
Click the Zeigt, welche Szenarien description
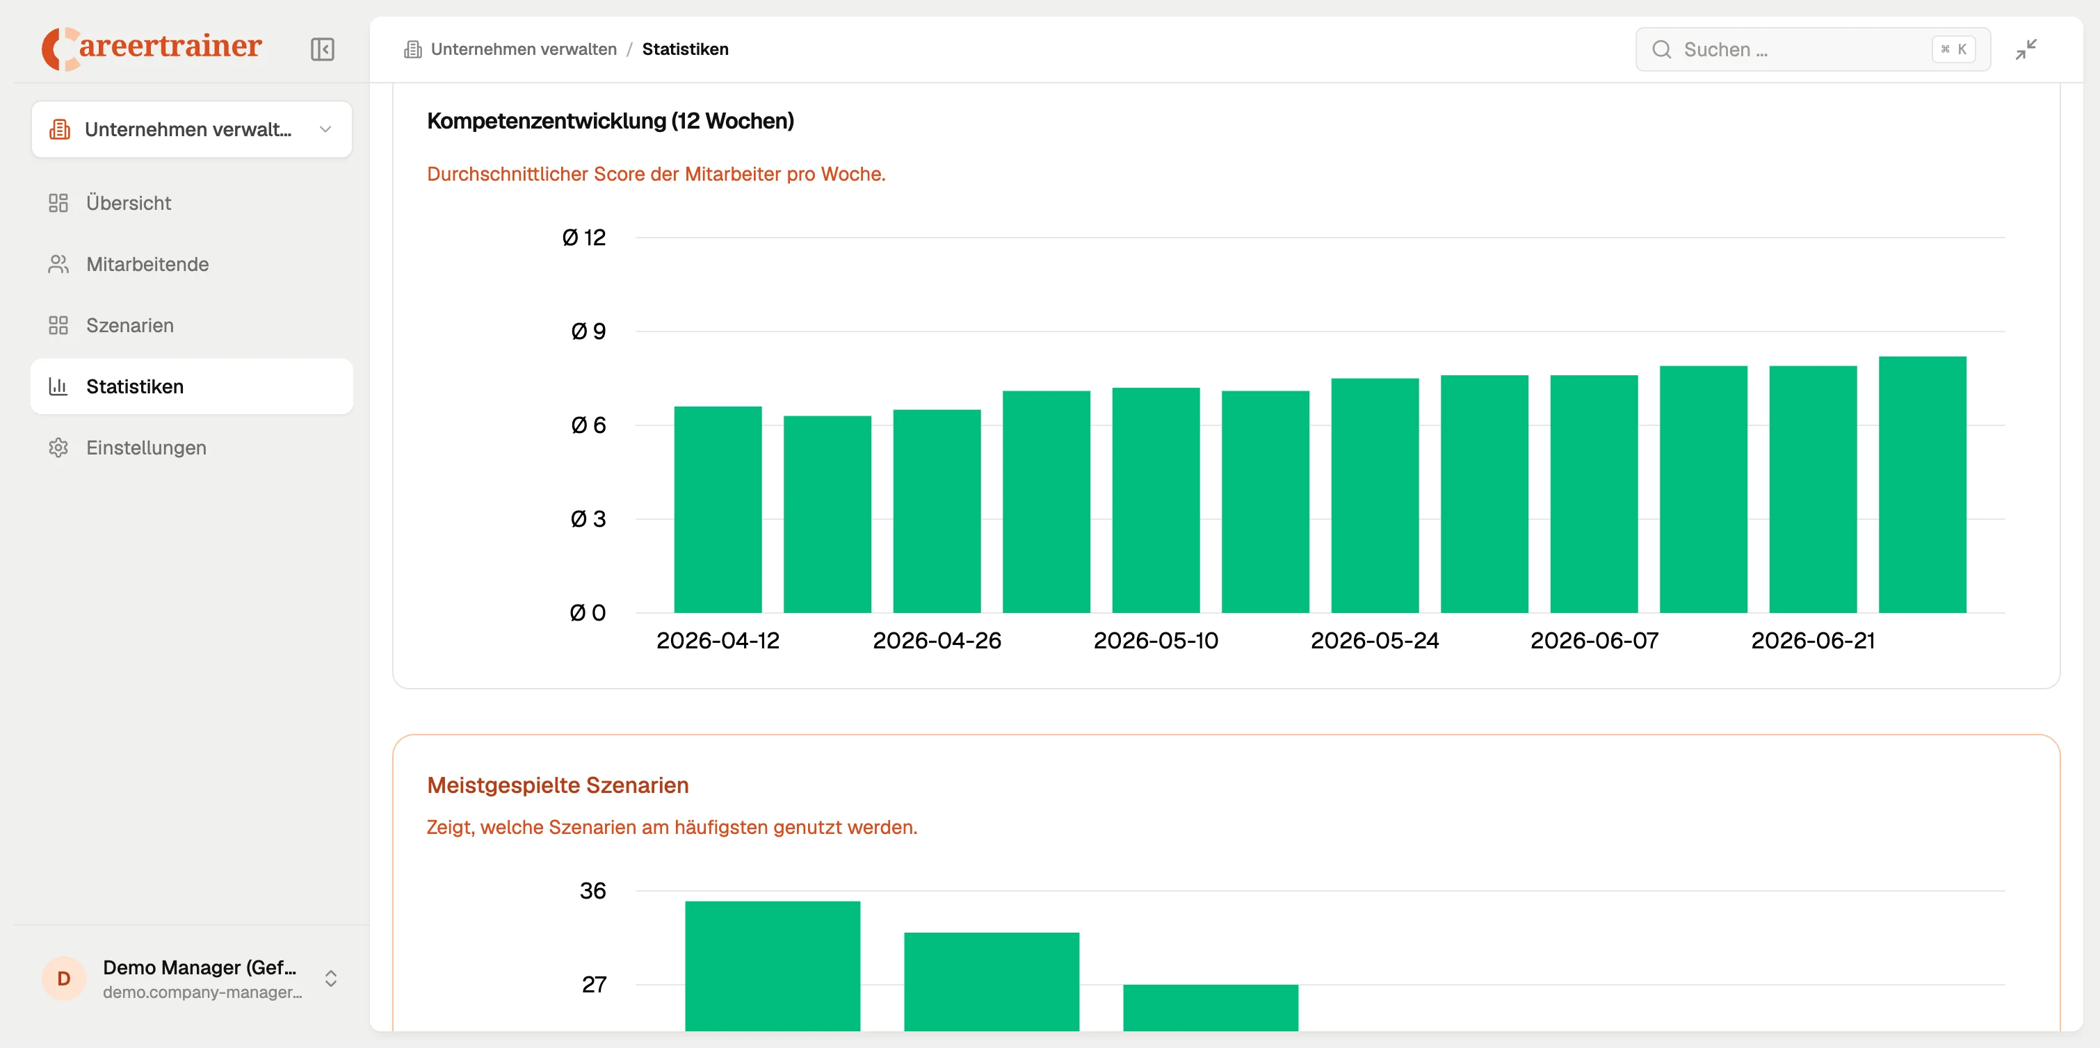click(x=672, y=828)
